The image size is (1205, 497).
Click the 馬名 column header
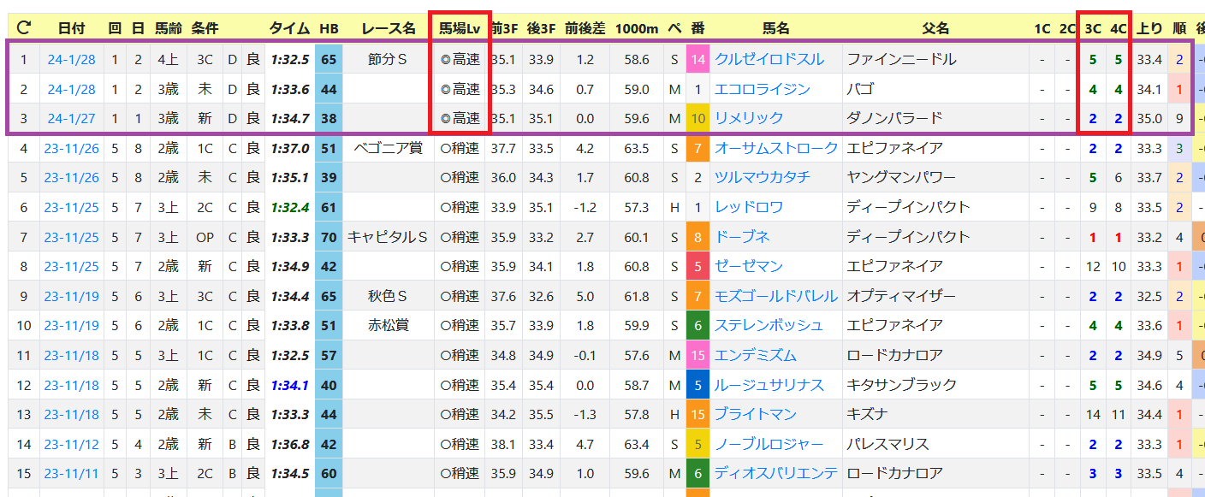[x=775, y=28]
